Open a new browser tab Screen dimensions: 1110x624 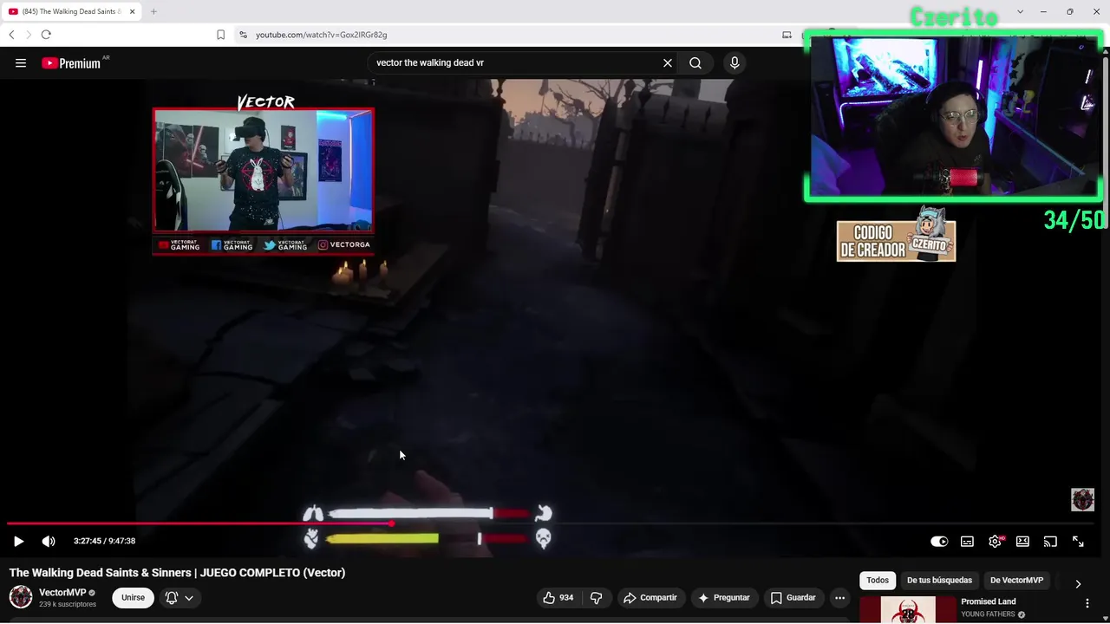coord(153,11)
